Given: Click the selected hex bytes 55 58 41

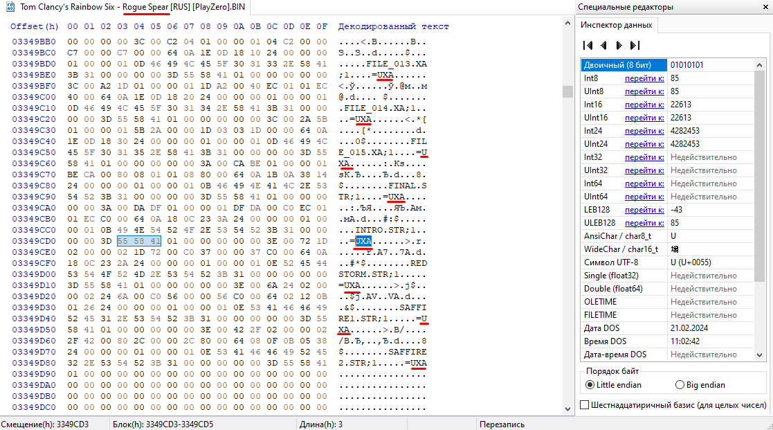Looking at the screenshot, I should [139, 241].
